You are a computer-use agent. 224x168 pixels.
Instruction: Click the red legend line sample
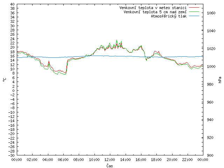click(194, 8)
